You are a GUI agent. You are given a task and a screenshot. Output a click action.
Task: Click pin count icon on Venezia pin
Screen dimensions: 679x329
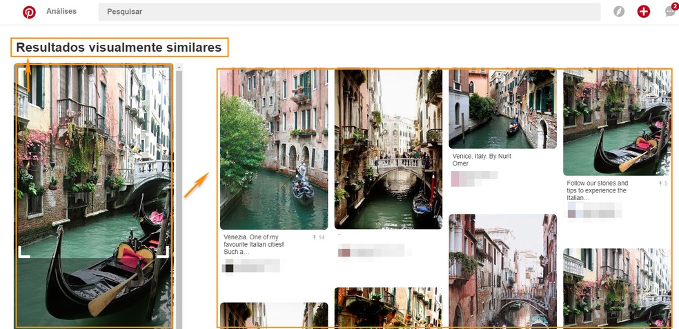click(x=315, y=237)
